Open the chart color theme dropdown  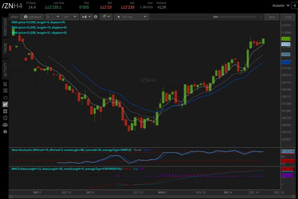click(106, 17)
